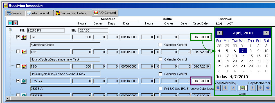Click the 95278-B row reset date 01/01/2010
Screen dimensions: 275x103
tap(201, 95)
